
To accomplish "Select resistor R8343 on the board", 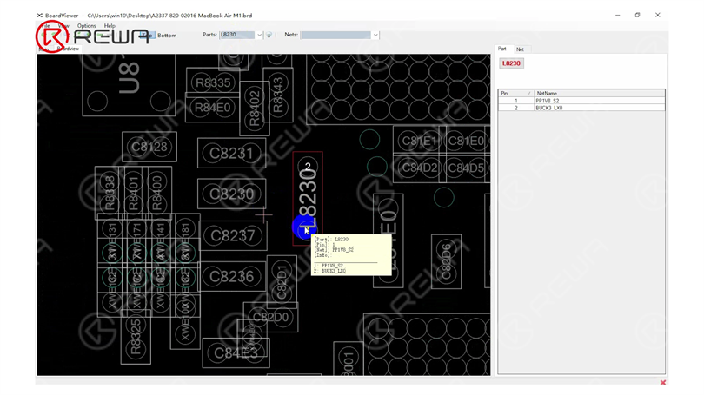I will pyautogui.click(x=278, y=95).
